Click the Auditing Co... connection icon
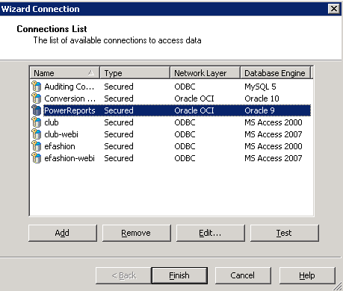 [x=37, y=87]
